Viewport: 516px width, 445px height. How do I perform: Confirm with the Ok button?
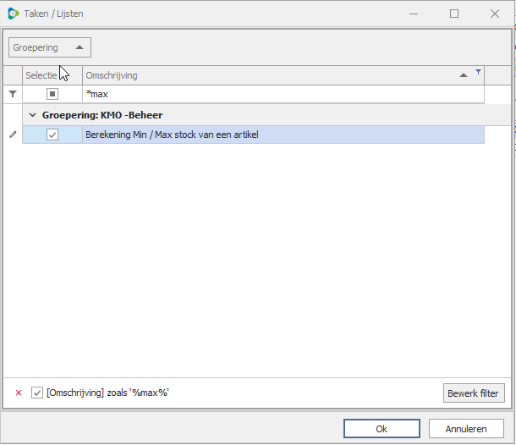pyautogui.click(x=382, y=429)
